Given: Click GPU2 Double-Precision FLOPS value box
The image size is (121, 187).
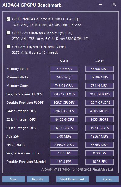Looking at the screenshot, I should (x=100, y=103).
